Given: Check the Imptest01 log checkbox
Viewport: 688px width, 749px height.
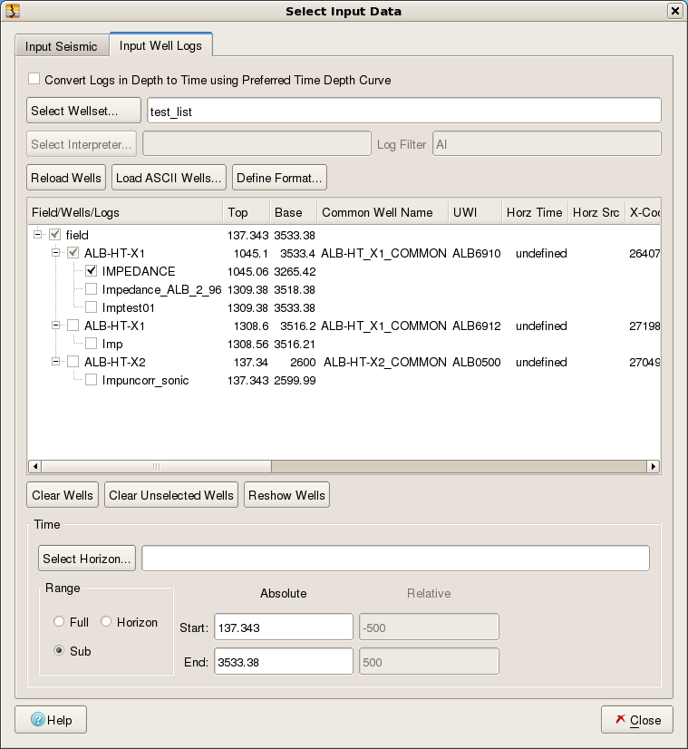Looking at the screenshot, I should (92, 307).
